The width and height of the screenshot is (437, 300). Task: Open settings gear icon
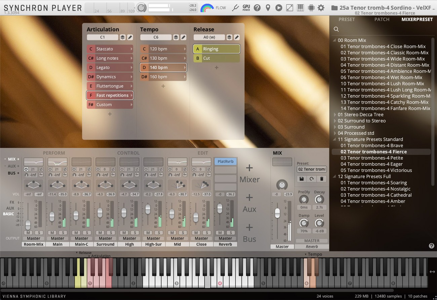coord(321,7)
